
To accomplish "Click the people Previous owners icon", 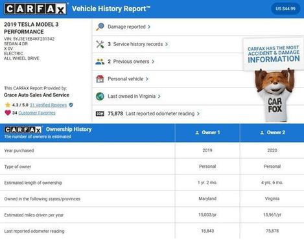I will [100, 62].
